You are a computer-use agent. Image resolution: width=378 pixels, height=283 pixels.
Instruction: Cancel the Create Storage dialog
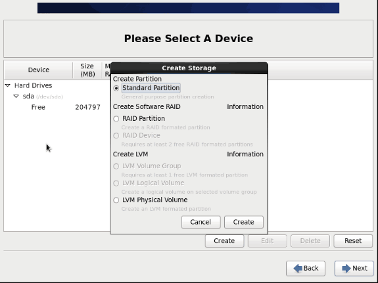click(201, 222)
